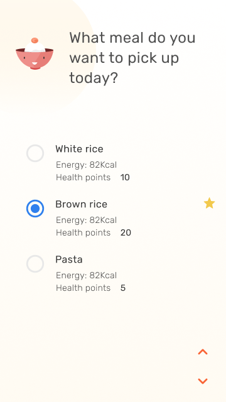Click White rice's Energy: 82Kcal text
The width and height of the screenshot is (226, 402).
click(x=86, y=165)
